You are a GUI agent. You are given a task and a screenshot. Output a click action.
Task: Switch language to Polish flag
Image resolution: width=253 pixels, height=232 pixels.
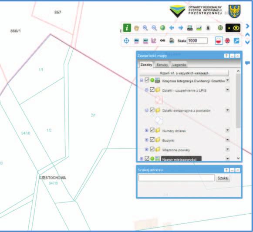(x=219, y=40)
